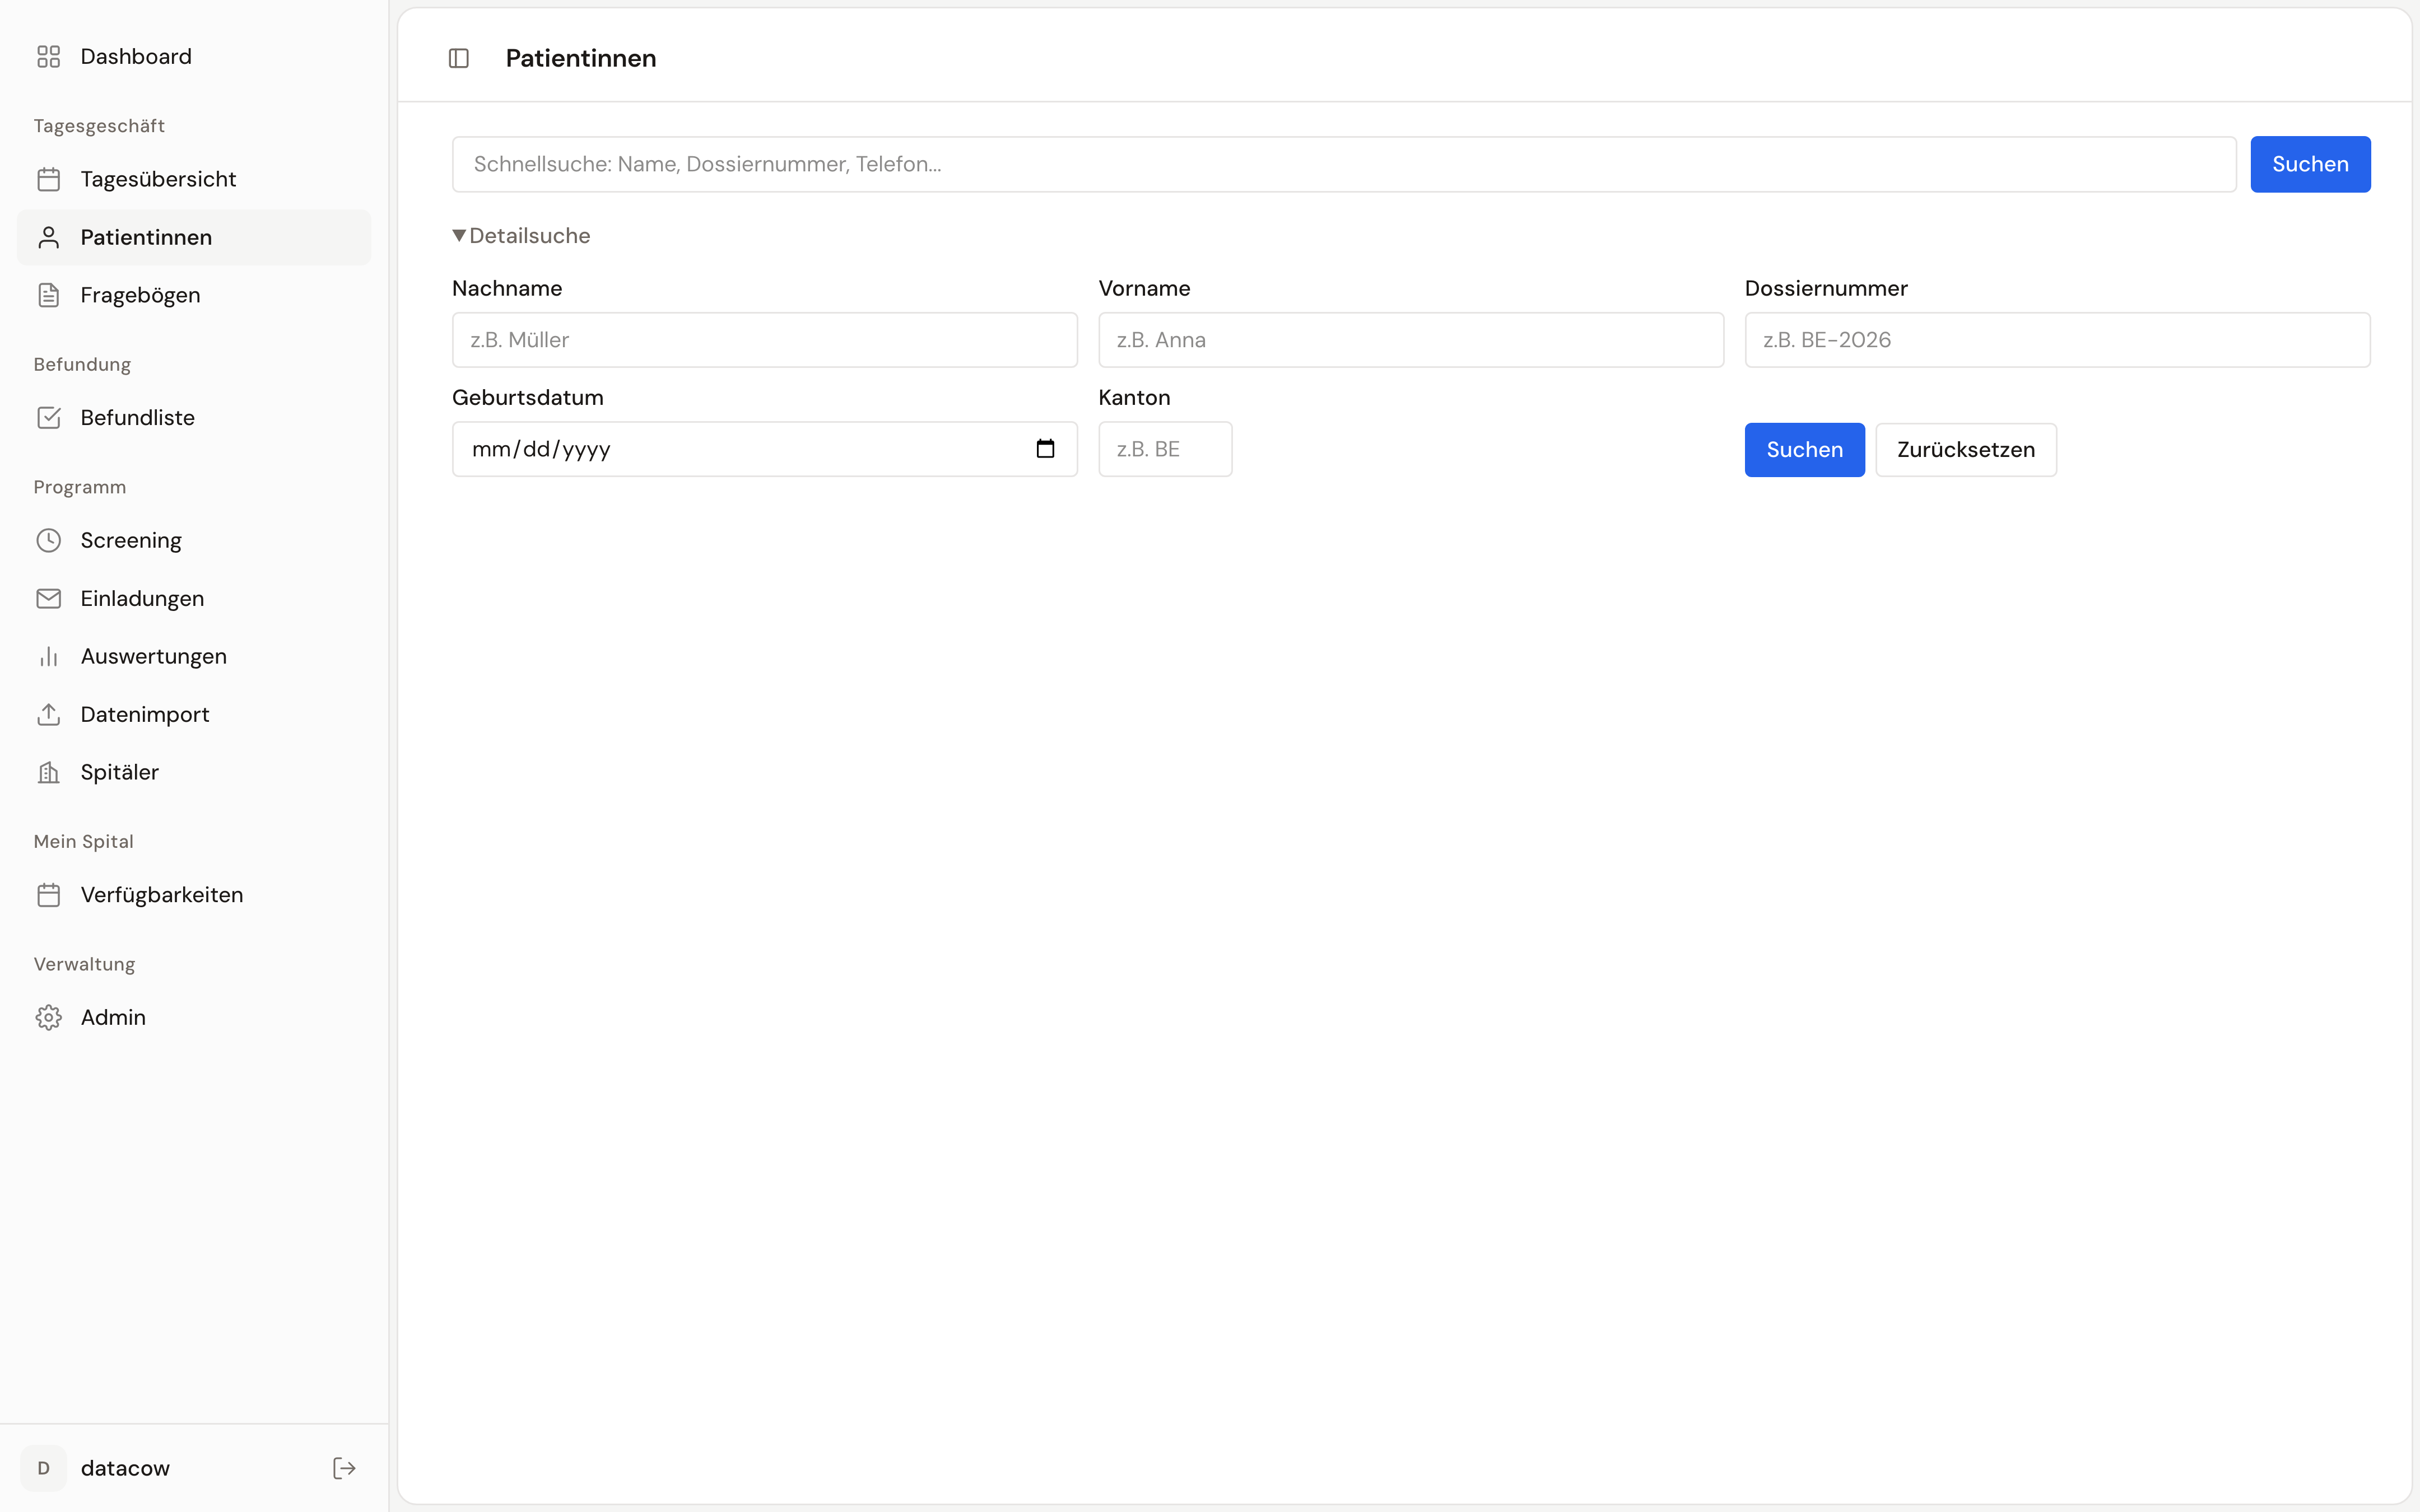The height and width of the screenshot is (1512, 2420).
Task: Open the Admin gear icon
Action: (x=49, y=1017)
